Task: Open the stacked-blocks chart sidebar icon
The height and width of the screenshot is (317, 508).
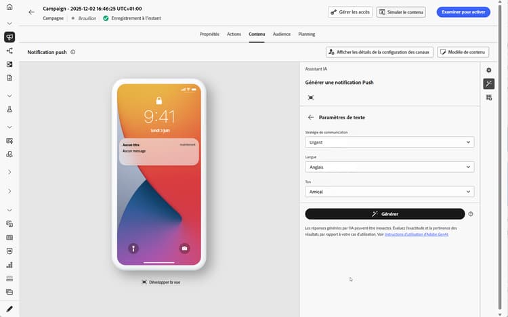Action: (9, 265)
